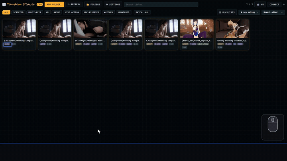Open the AlenAbyss Midnight Ride thumbnail
Screen dimensions: 287x161
[90, 29]
